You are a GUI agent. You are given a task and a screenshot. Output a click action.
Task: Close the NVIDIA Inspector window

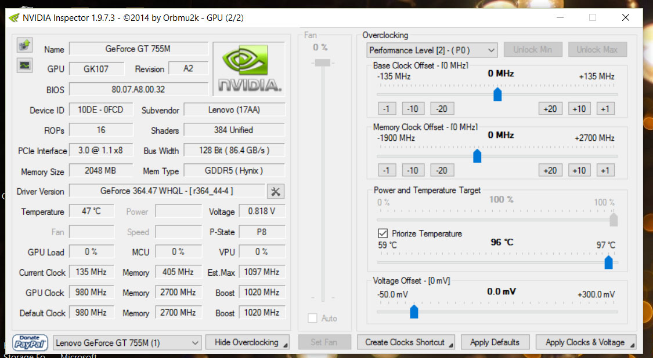pos(626,17)
